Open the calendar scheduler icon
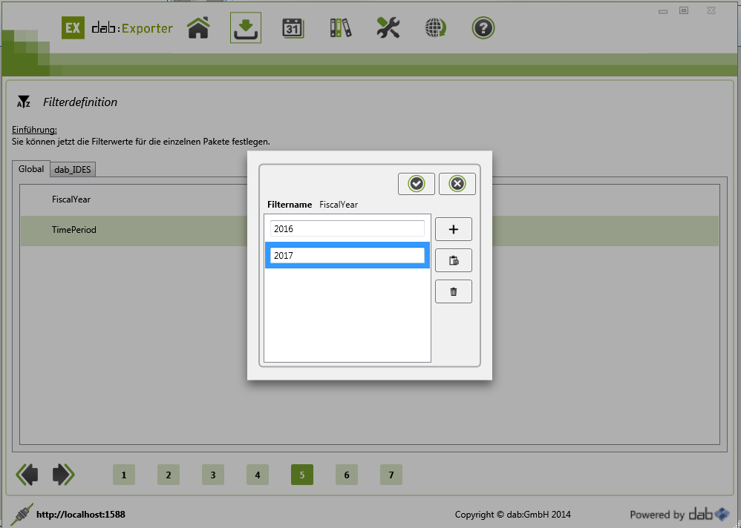The image size is (741, 528). pyautogui.click(x=293, y=28)
